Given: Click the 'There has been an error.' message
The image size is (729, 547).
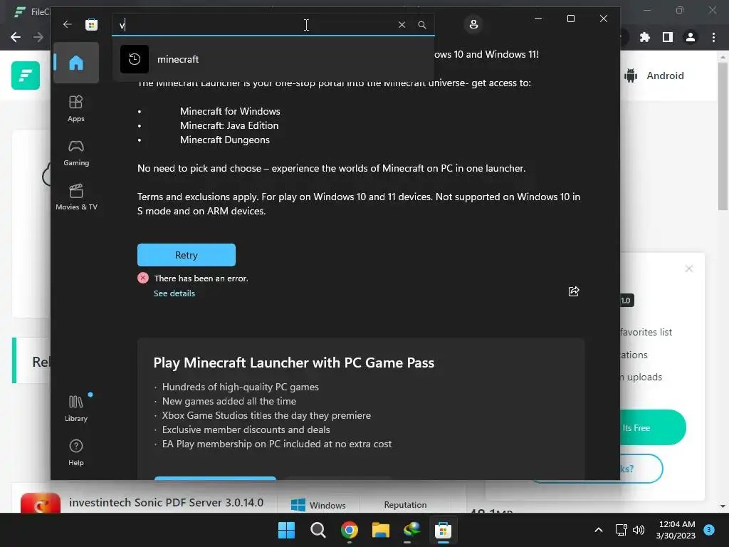Looking at the screenshot, I should pyautogui.click(x=201, y=278).
